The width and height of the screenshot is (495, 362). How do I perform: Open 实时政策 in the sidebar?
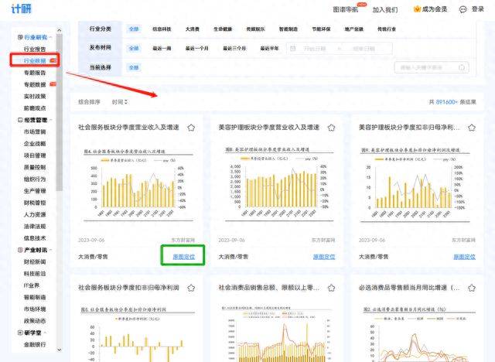tap(35, 96)
